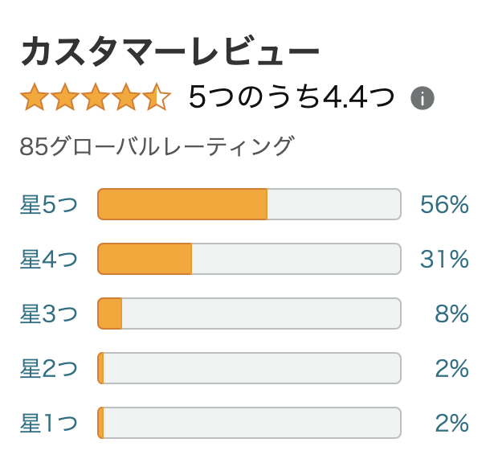Image resolution: width=490 pixels, height=463 pixels.
Task: Select the 56% percentage link
Action: [444, 204]
